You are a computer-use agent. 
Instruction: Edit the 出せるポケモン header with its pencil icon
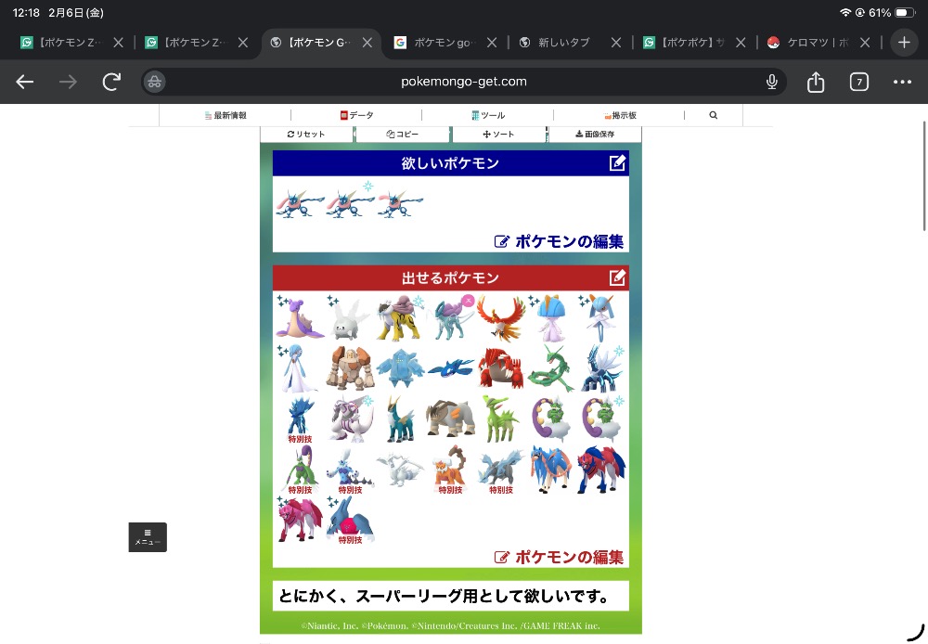click(617, 277)
